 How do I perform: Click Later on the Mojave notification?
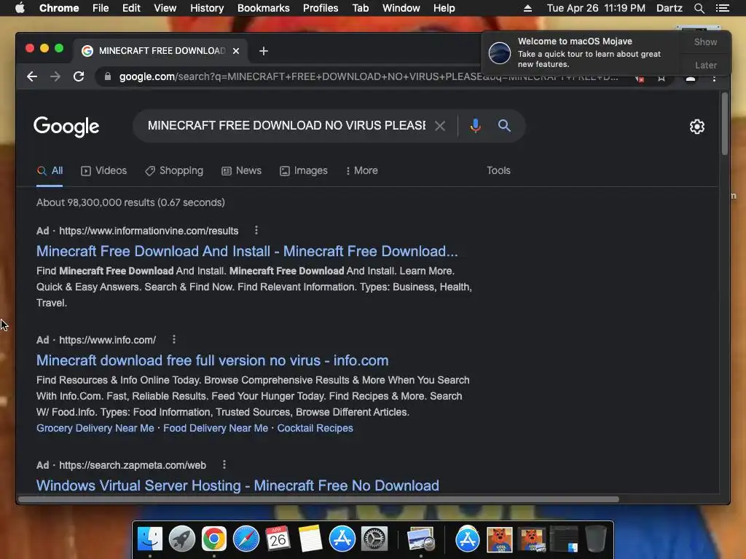(705, 65)
